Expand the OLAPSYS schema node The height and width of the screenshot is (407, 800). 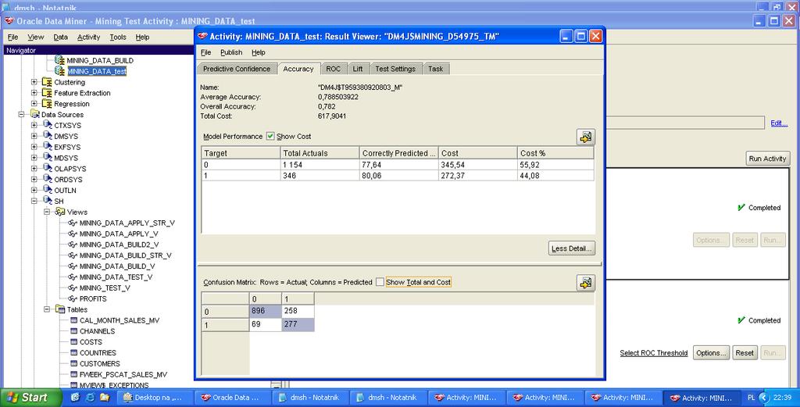[x=34, y=168]
